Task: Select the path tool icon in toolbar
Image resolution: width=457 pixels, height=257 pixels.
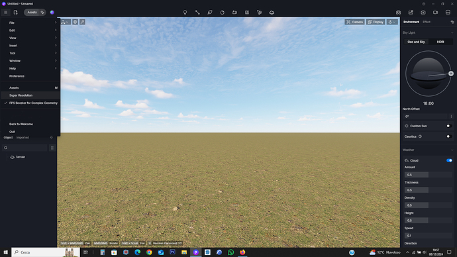Action: 197,12
